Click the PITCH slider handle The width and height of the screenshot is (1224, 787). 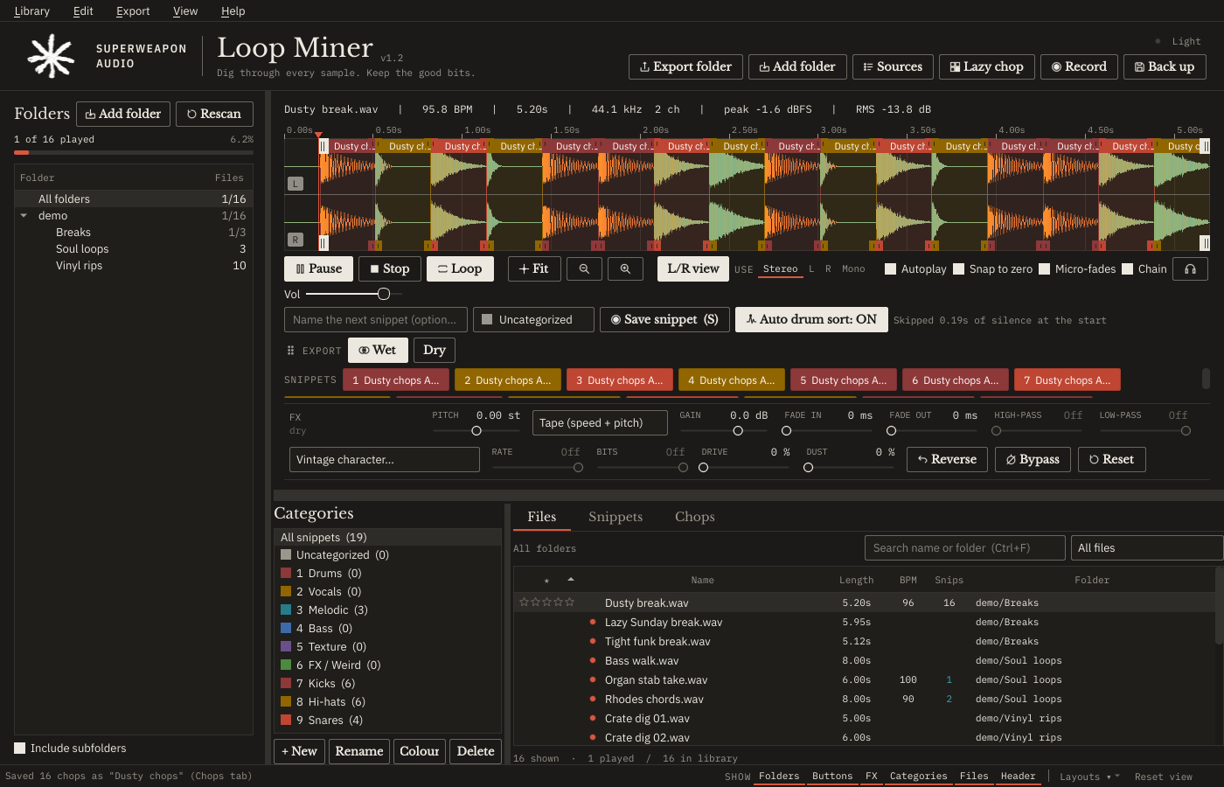(x=476, y=430)
